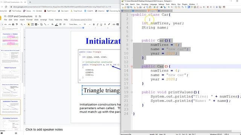
Task: Reload the browser page
Action: click(x=6, y=7)
